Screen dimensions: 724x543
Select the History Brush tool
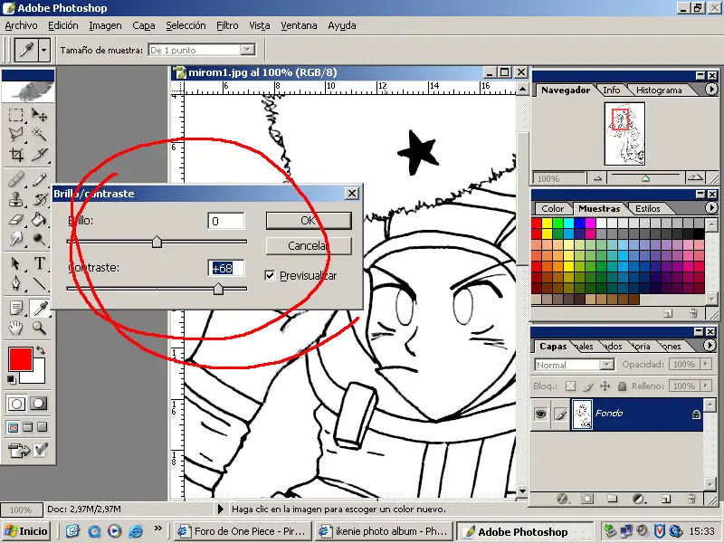coord(39,199)
